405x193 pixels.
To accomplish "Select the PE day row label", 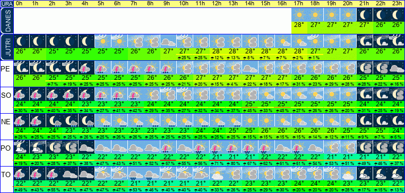I will pyautogui.click(x=6, y=74).
